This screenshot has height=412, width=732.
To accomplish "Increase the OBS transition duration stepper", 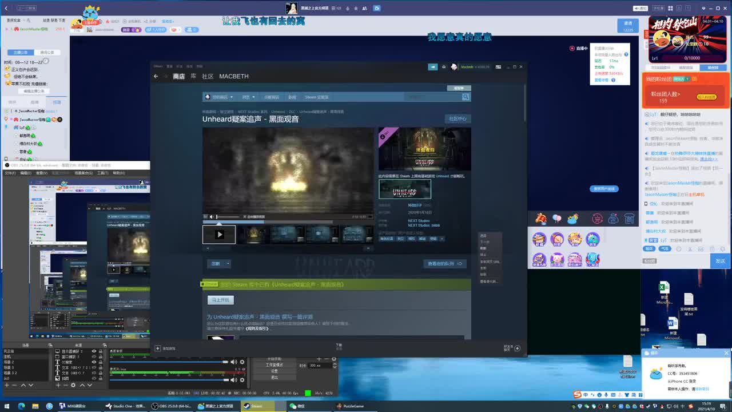I will point(335,363).
